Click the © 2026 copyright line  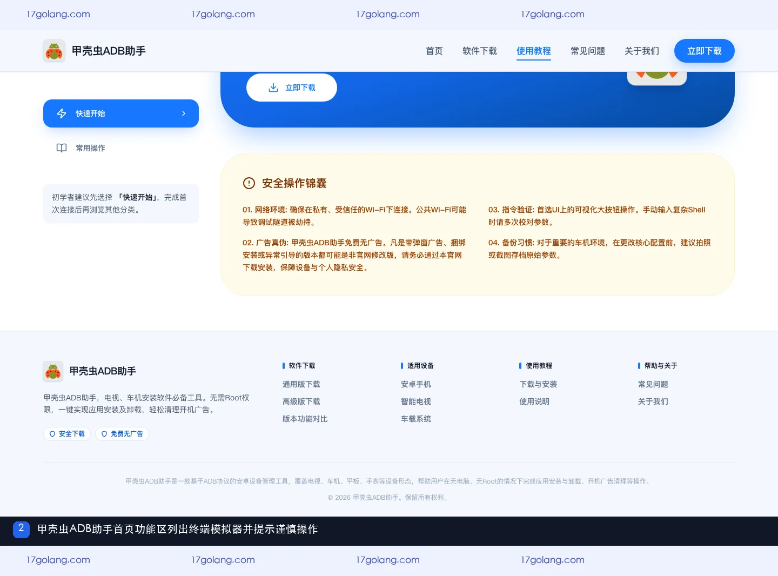(388, 498)
